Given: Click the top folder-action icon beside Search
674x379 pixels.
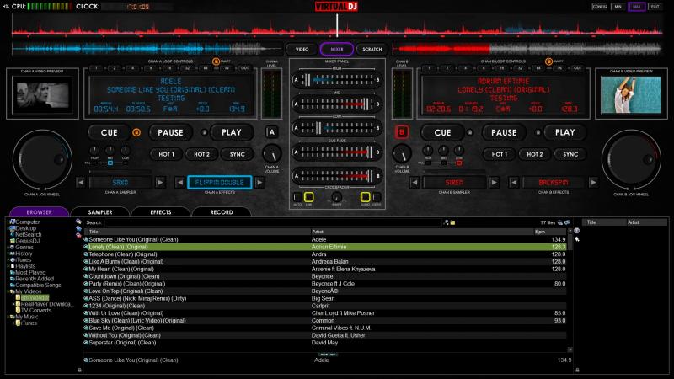Looking at the screenshot, I should pos(78,222).
